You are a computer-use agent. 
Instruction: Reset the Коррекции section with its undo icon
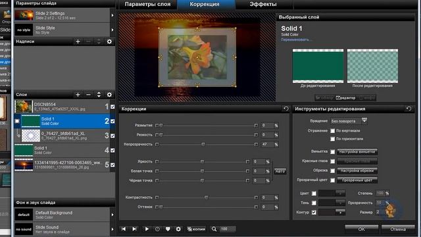(x=286, y=109)
